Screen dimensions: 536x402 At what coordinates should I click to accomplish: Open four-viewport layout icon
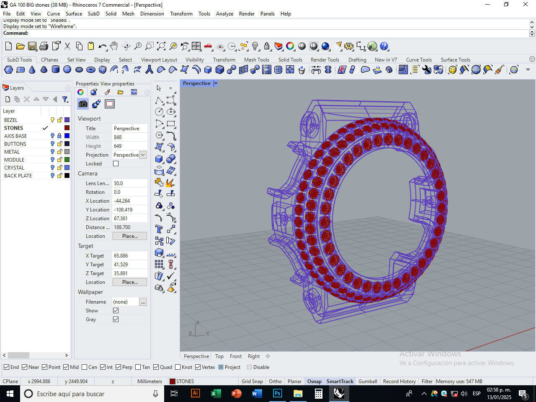click(196, 46)
